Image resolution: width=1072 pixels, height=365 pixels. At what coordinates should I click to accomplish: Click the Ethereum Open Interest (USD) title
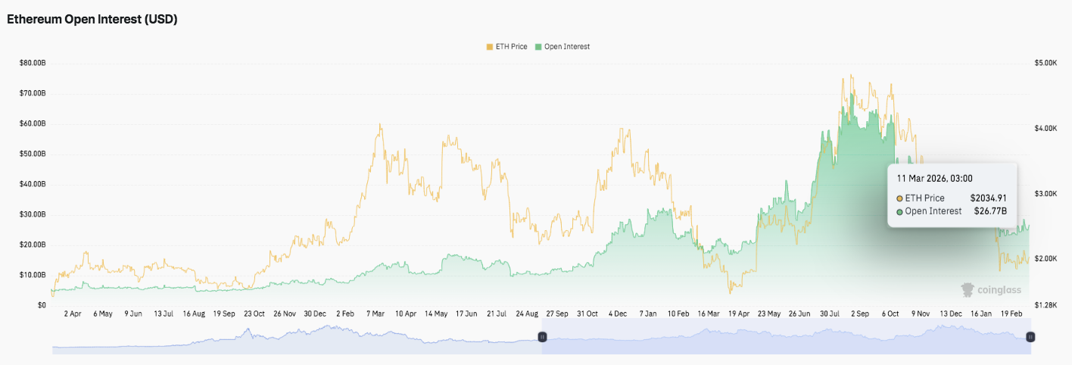92,20
